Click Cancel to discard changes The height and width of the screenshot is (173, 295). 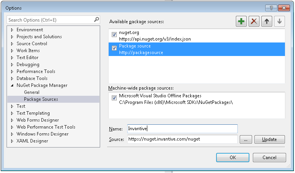269,158
